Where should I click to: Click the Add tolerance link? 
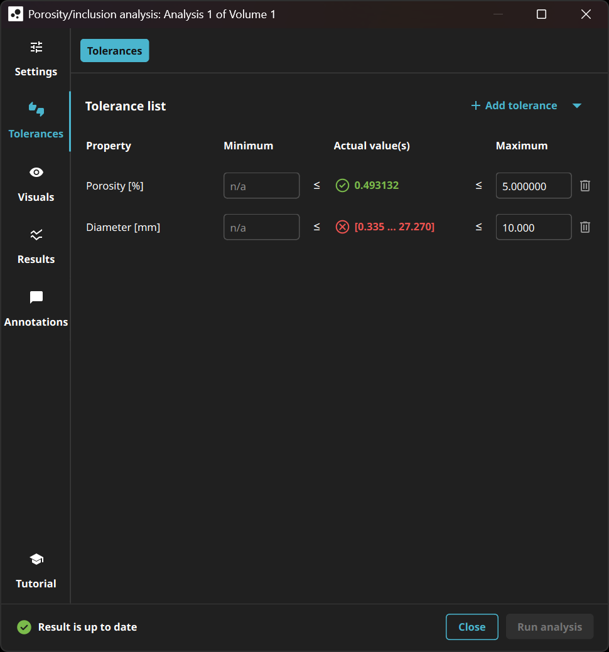[514, 106]
